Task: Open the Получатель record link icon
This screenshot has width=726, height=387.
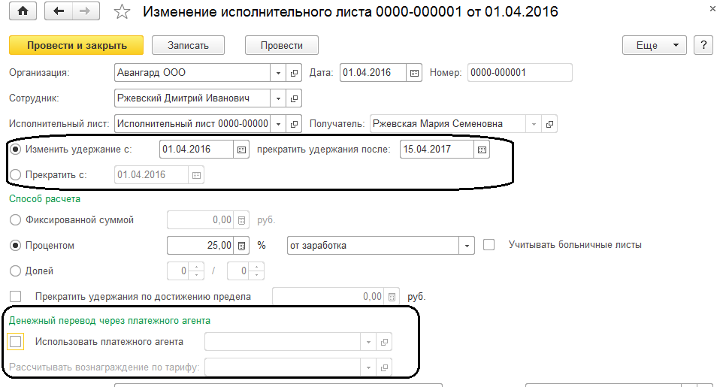Action: point(549,123)
